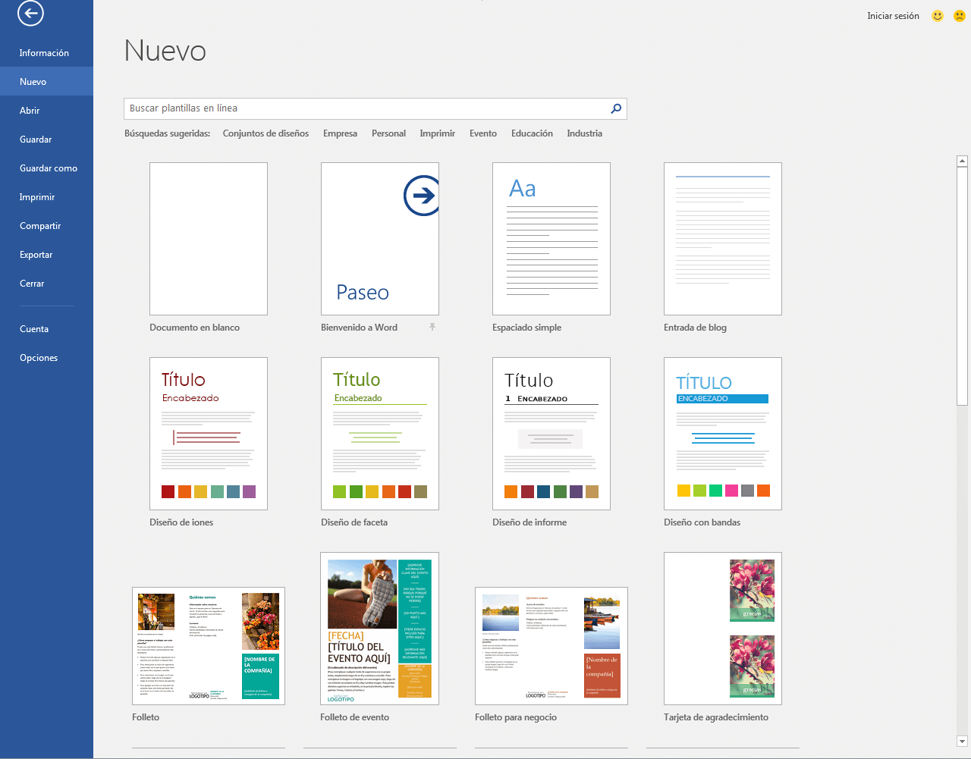The image size is (971, 759).
Task: Select the Tarjeta de agradecimiento thumbnail
Action: [x=723, y=629]
